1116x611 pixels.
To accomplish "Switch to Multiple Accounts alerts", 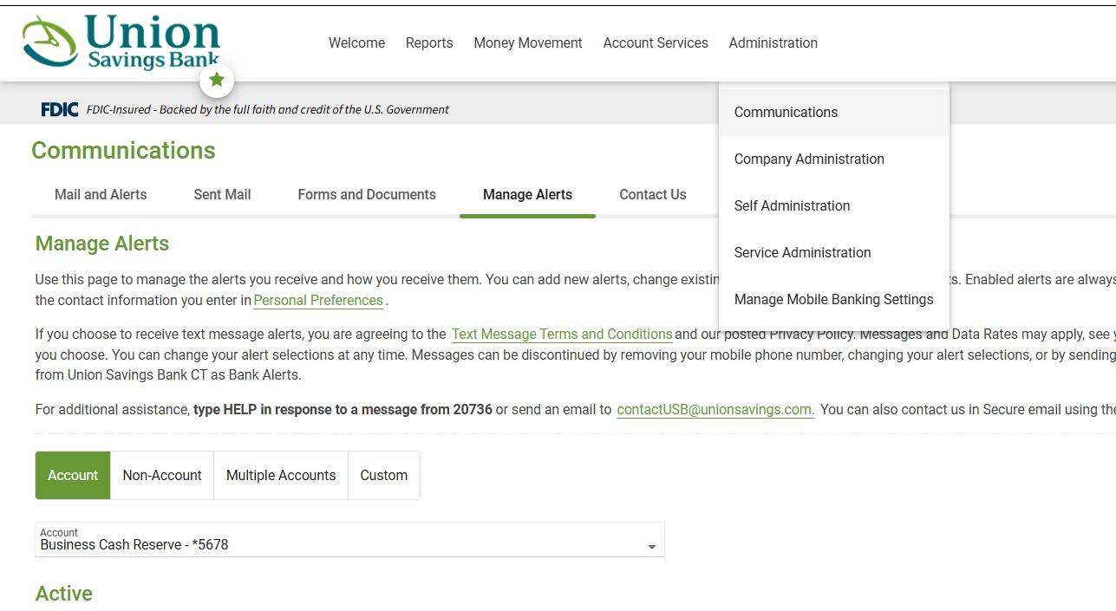I will pos(281,475).
